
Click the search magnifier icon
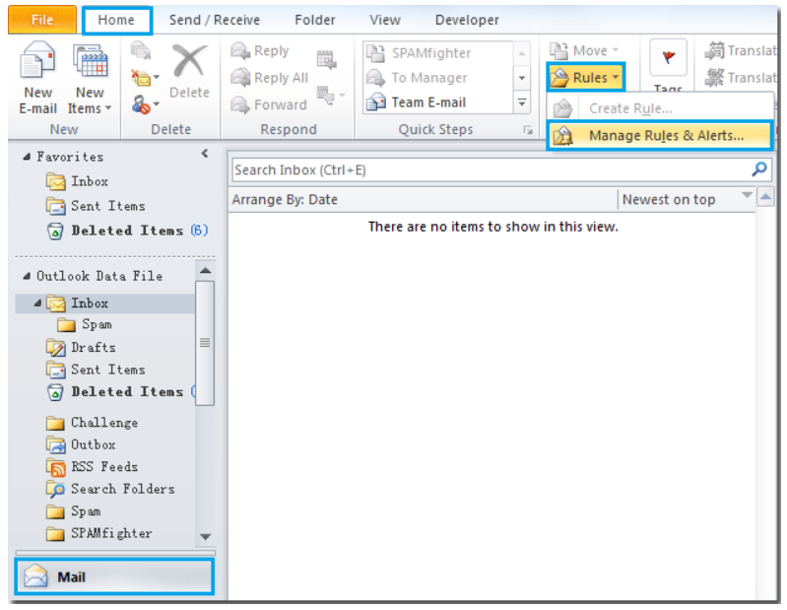[x=758, y=169]
